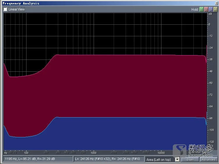The image size is (219, 164).
Task: Toggle Hold button 4 (yellow)
Action: click(216, 10)
